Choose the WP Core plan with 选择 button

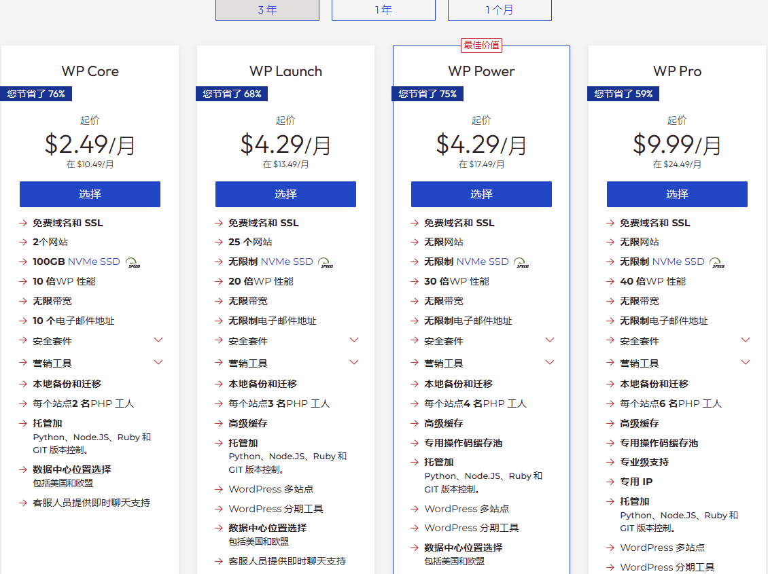click(x=90, y=194)
